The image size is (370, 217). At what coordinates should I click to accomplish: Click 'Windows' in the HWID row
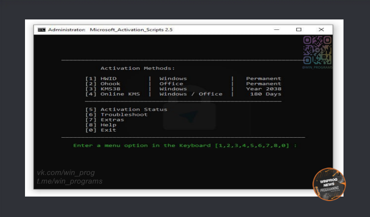tap(173, 79)
